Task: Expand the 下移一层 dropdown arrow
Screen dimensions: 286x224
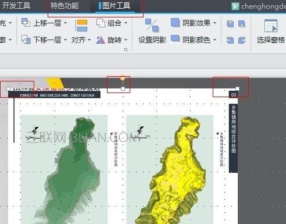Action: [x=66, y=40]
